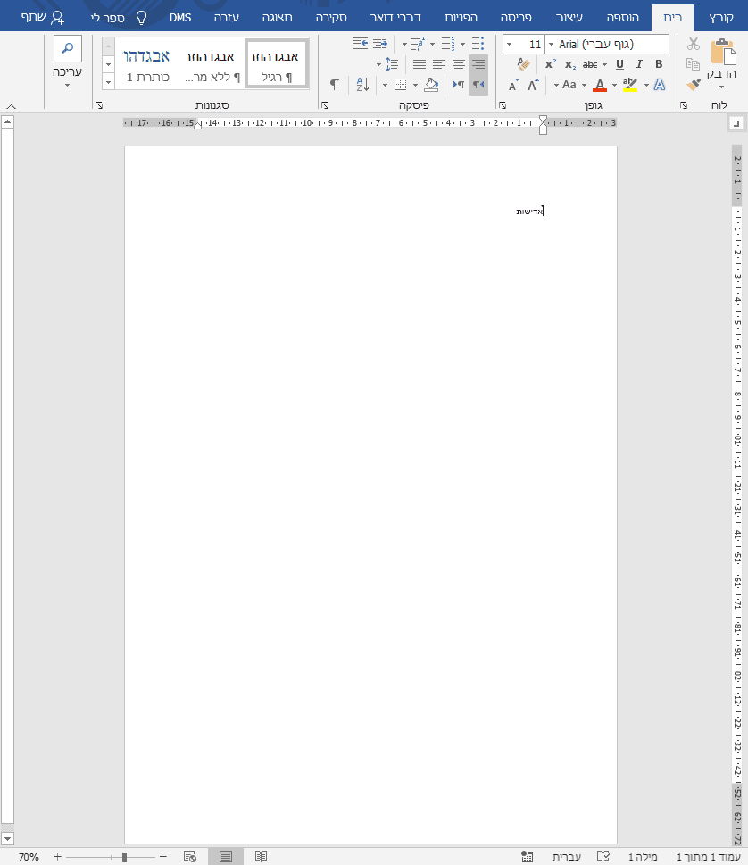
Task: Open the Arial font name dropdown
Action: (551, 44)
